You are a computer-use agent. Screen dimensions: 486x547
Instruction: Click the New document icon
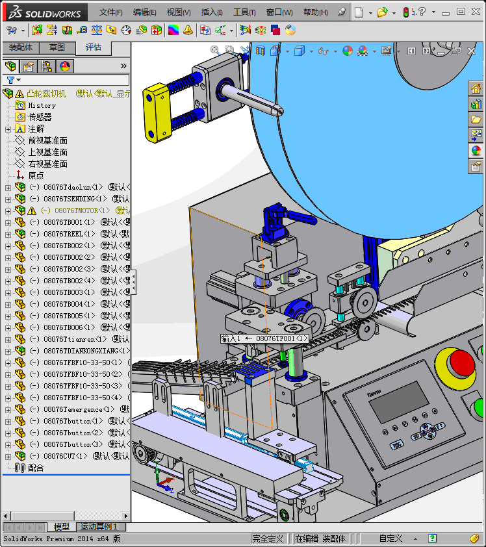(x=359, y=12)
